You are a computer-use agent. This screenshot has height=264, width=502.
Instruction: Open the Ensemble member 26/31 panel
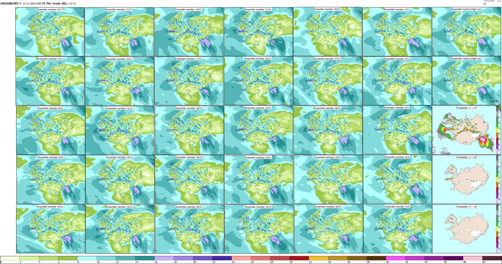[327, 31]
